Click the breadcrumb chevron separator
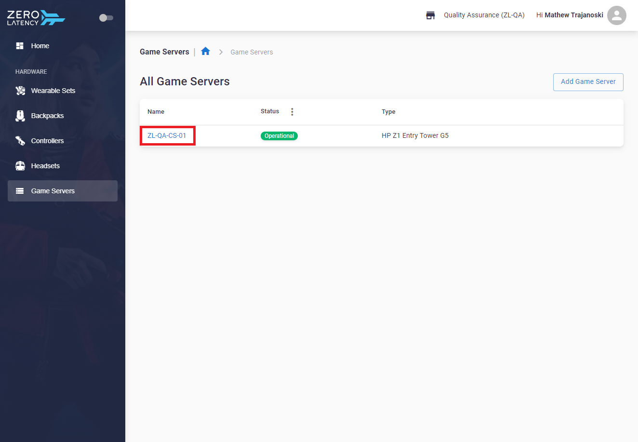The width and height of the screenshot is (638, 442). click(x=221, y=52)
